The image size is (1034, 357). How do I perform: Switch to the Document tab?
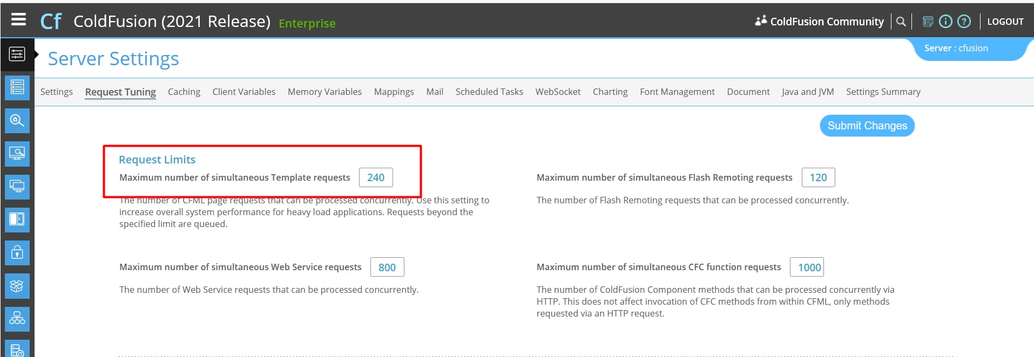click(x=748, y=92)
